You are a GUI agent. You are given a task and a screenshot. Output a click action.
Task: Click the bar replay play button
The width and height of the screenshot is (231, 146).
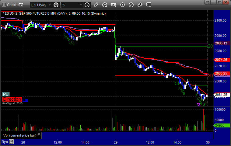(x=122, y=5)
